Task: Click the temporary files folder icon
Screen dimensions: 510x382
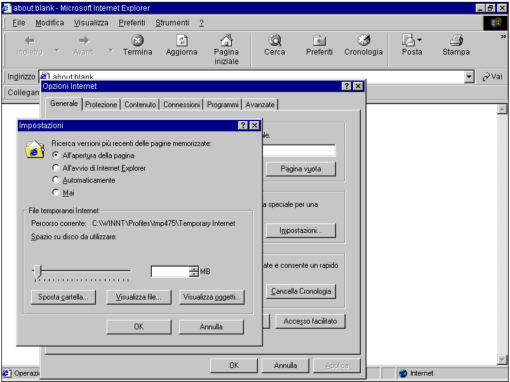Action: [35, 149]
